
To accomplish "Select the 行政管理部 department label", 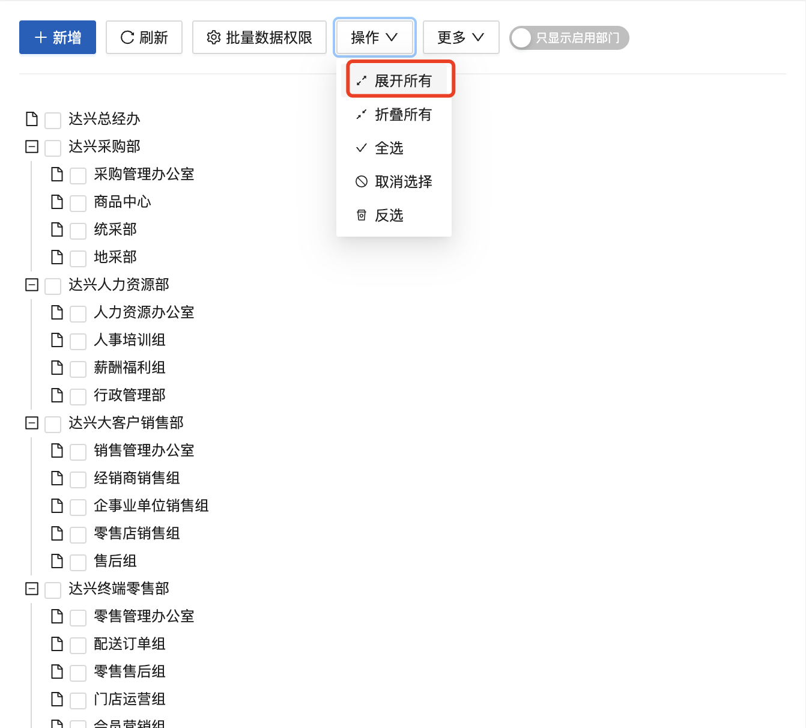I will [129, 395].
